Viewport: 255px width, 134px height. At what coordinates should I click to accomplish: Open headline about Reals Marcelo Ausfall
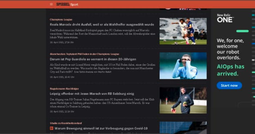102,25
